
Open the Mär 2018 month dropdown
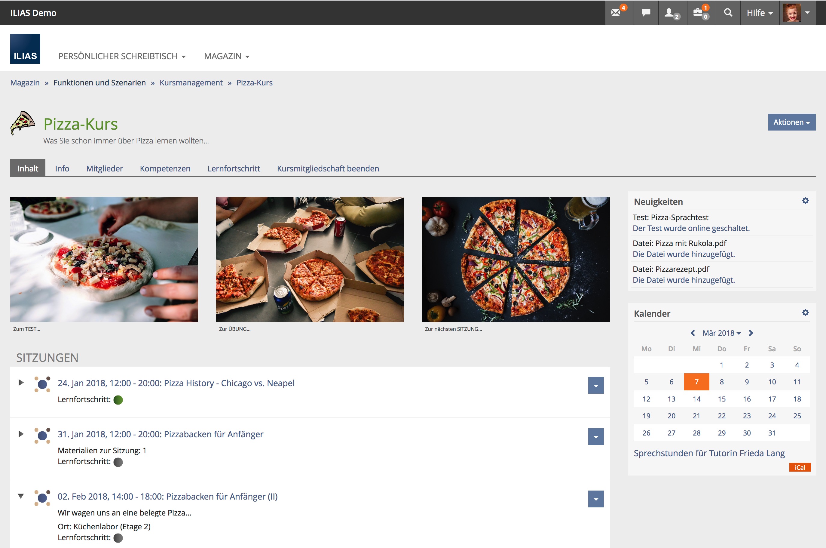(721, 333)
